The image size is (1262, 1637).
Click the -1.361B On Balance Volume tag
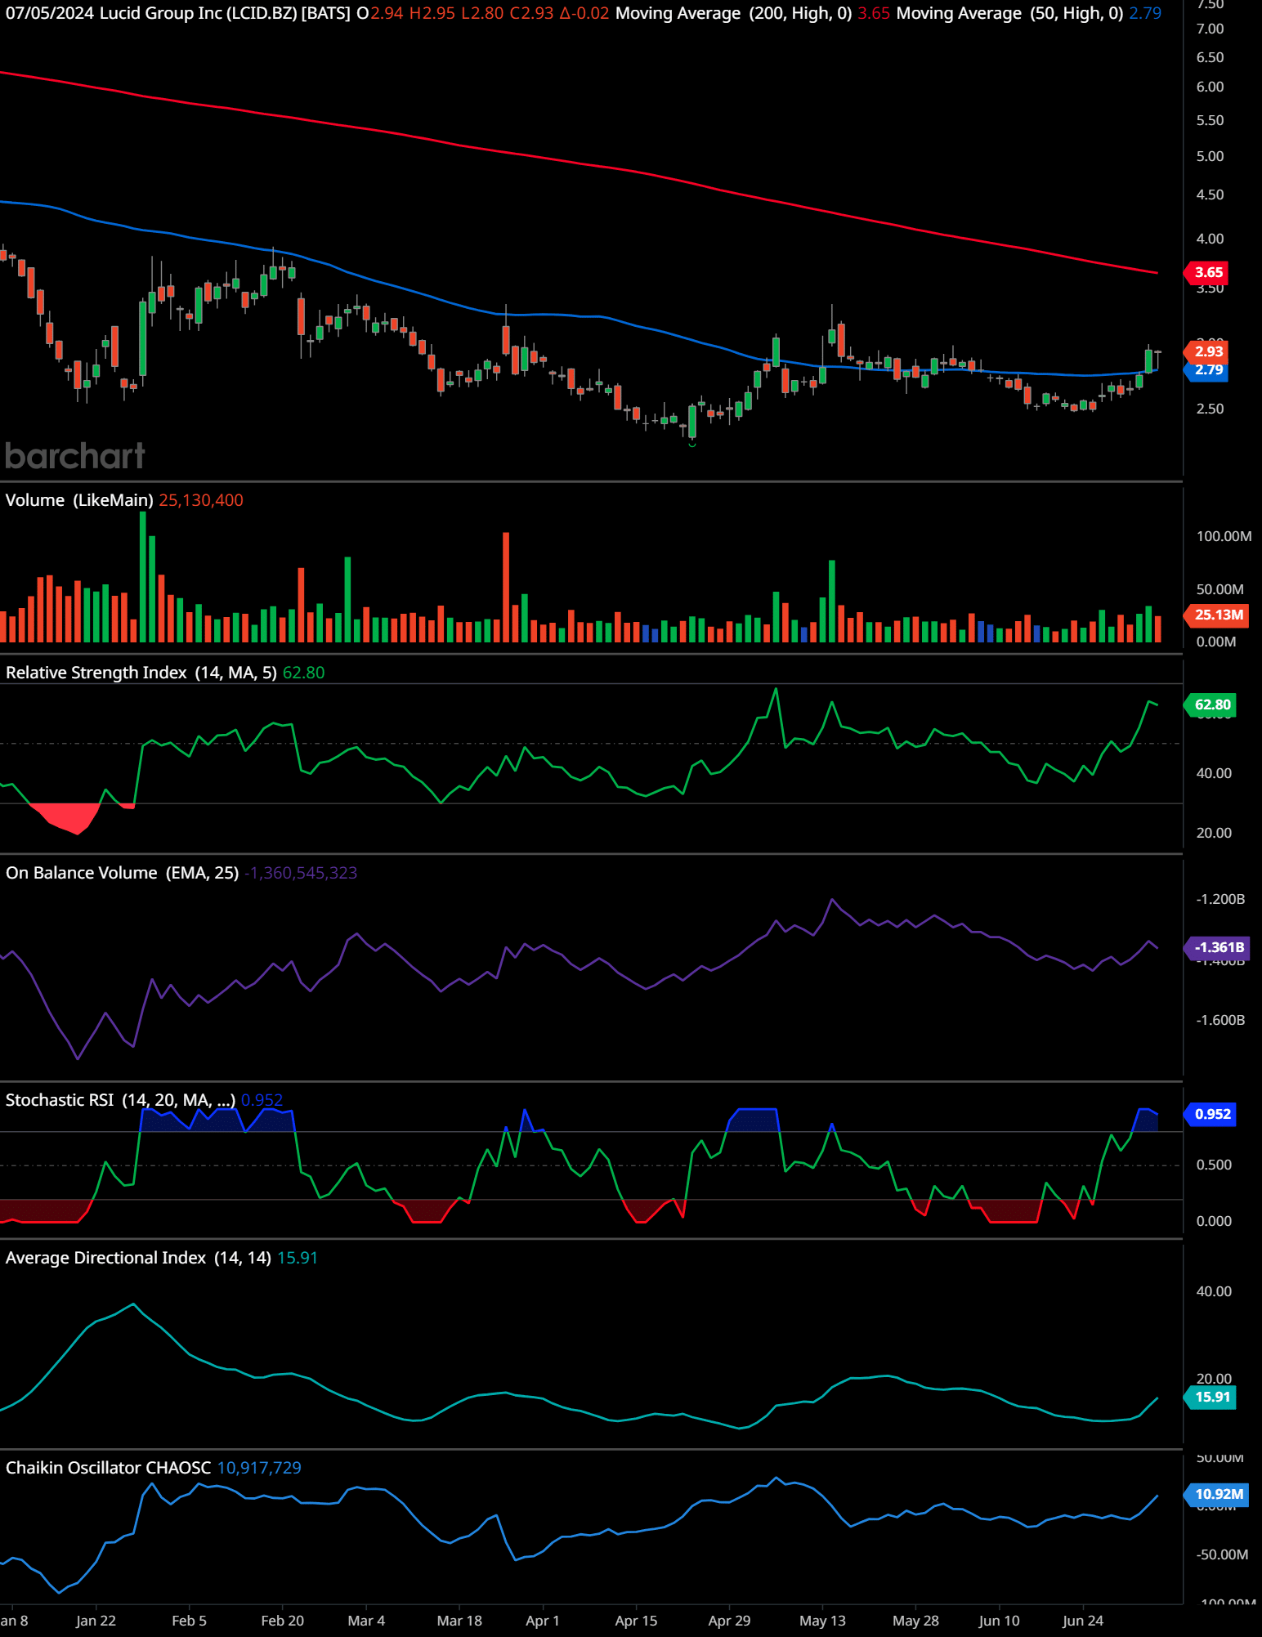click(x=1218, y=947)
